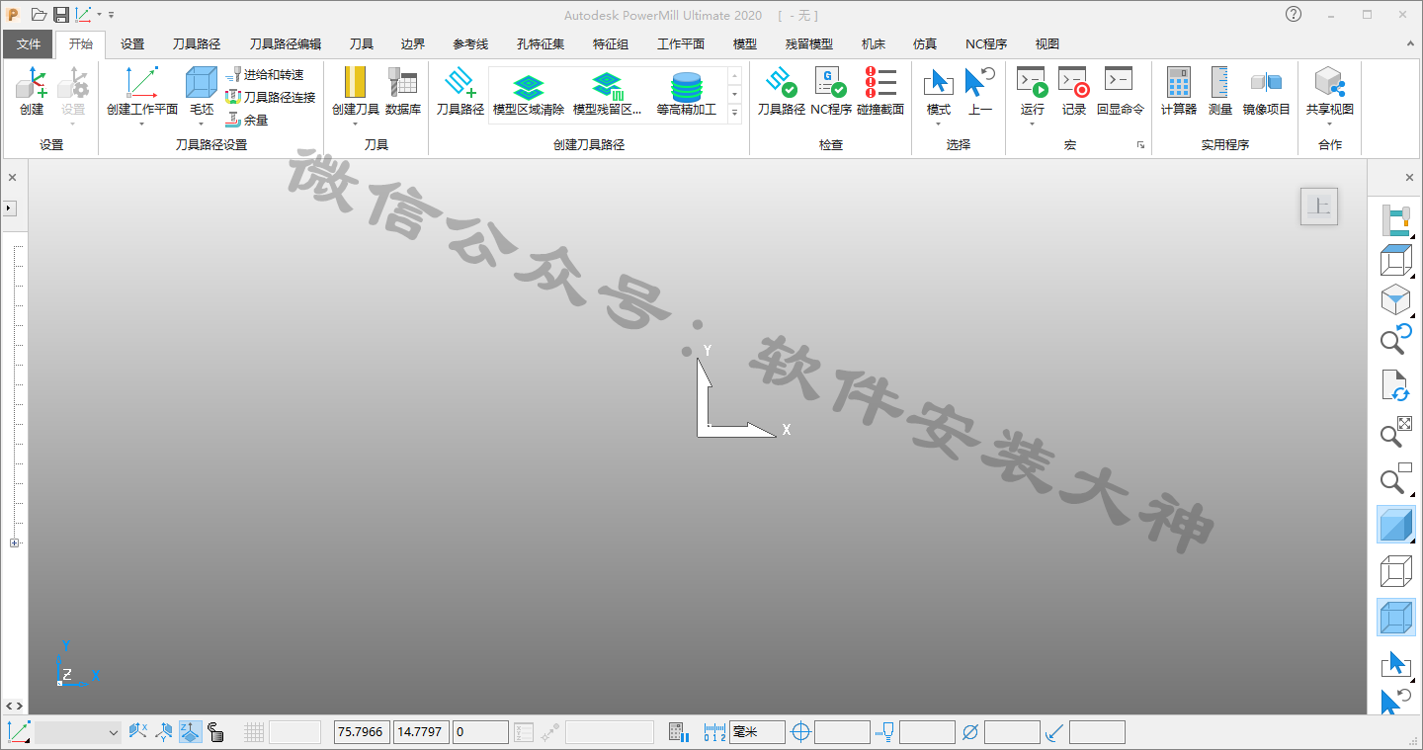Toggle the lock icon in status bar

(x=215, y=732)
